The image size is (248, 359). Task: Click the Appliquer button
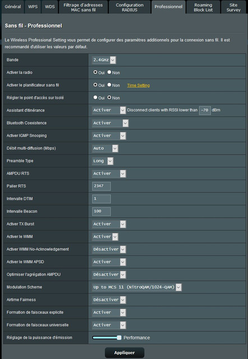(125, 353)
